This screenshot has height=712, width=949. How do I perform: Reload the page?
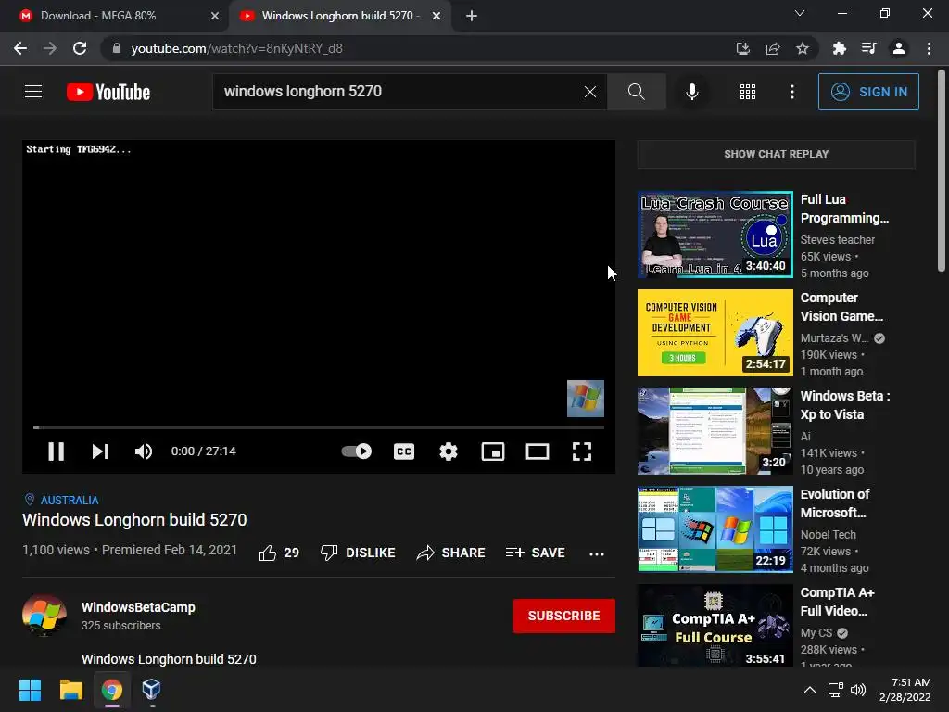[x=80, y=48]
